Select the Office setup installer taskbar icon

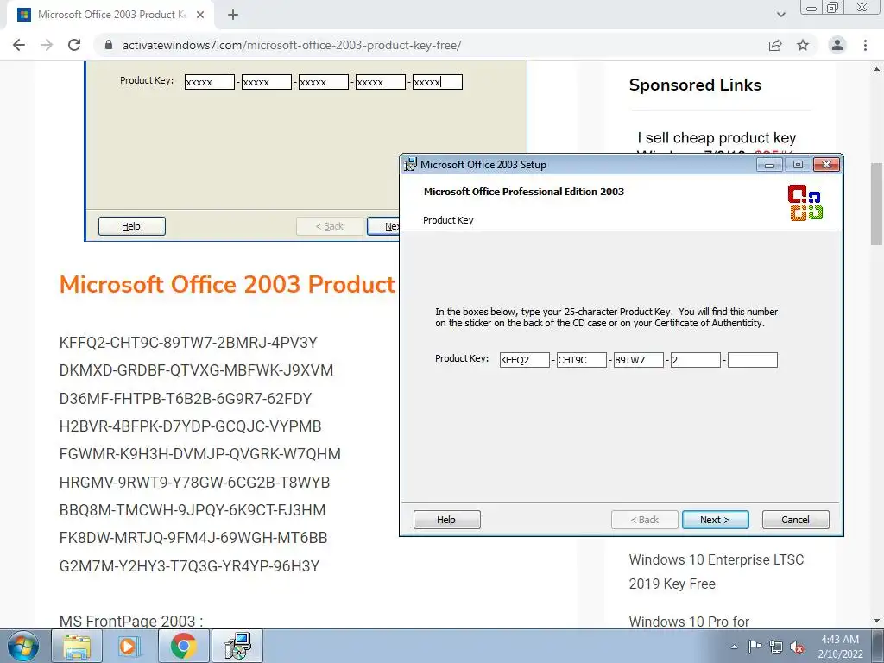click(237, 646)
